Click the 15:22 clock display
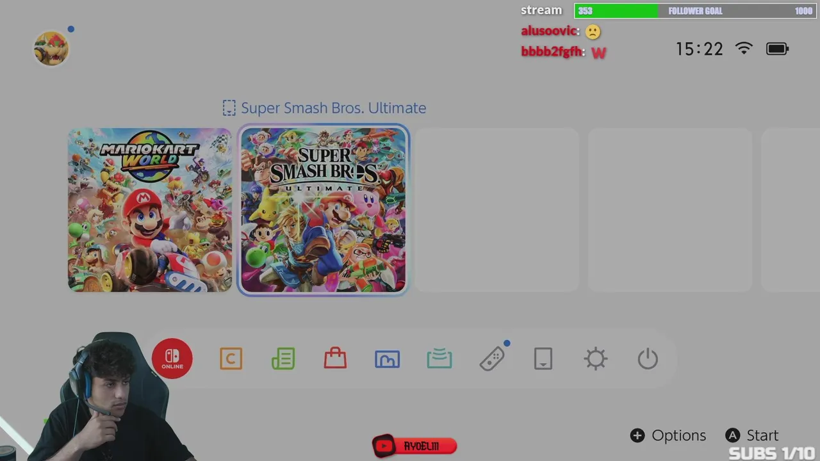 tap(700, 49)
